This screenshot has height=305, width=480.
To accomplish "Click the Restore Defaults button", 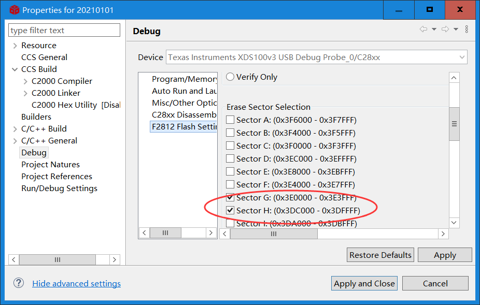I will click(380, 255).
